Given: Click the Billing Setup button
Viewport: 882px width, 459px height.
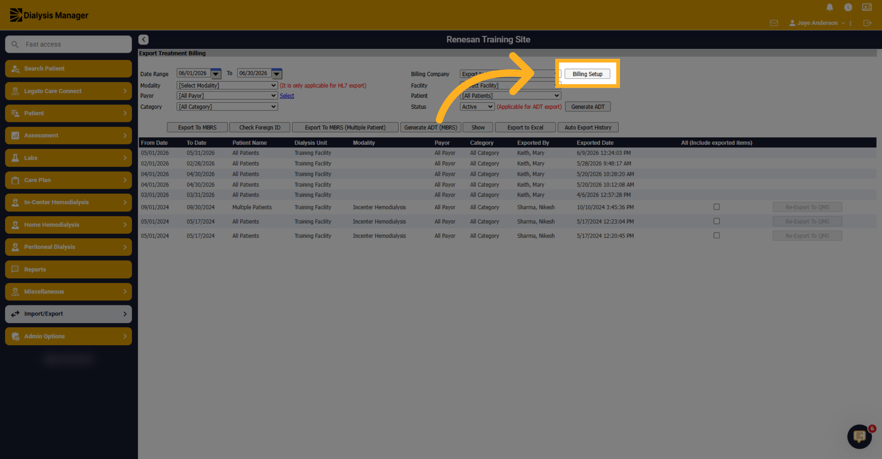Looking at the screenshot, I should [587, 74].
